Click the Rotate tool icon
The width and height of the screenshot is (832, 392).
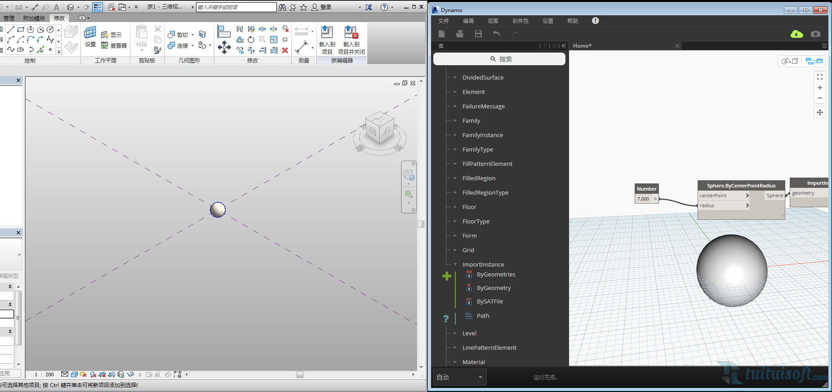pyautogui.click(x=251, y=40)
